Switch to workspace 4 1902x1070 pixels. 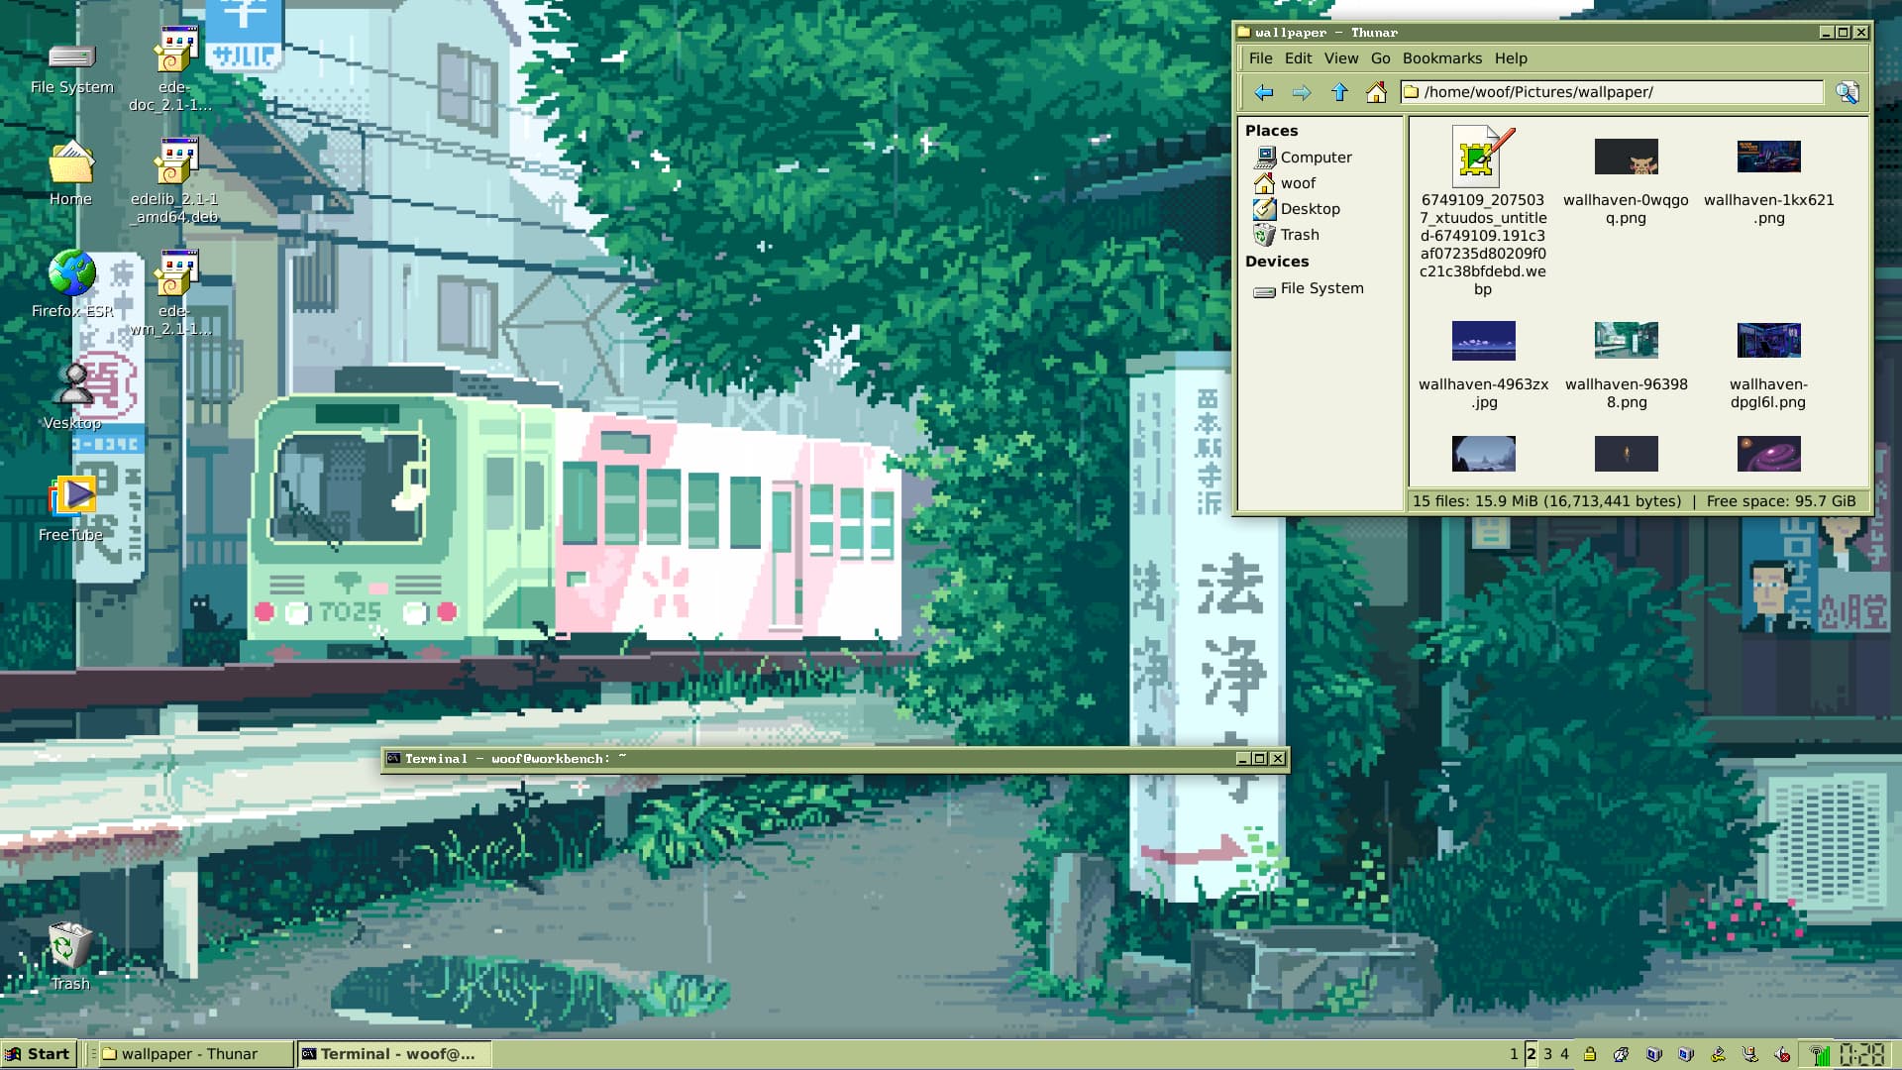(1564, 1054)
